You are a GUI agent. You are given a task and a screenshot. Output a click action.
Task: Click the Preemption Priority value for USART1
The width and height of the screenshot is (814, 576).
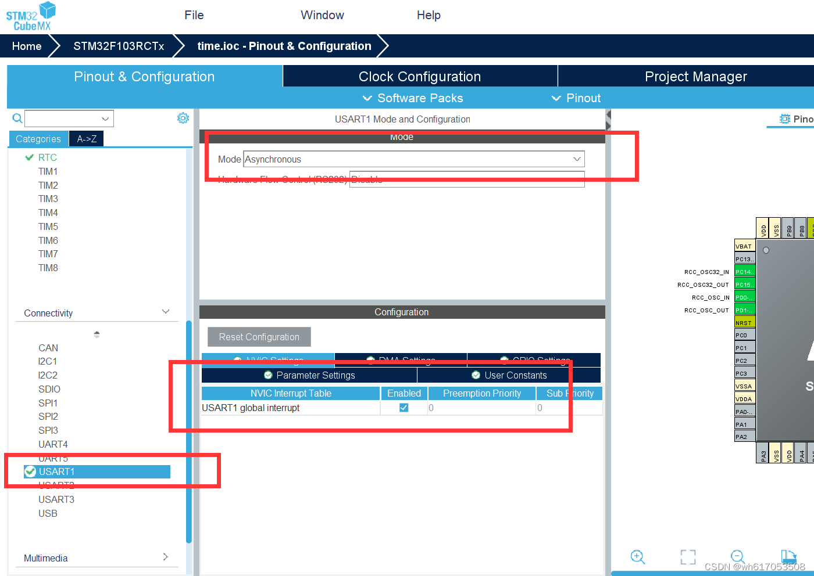pos(481,408)
